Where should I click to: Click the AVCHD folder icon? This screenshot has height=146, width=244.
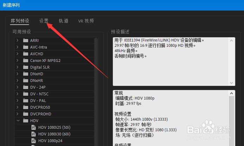26,54
